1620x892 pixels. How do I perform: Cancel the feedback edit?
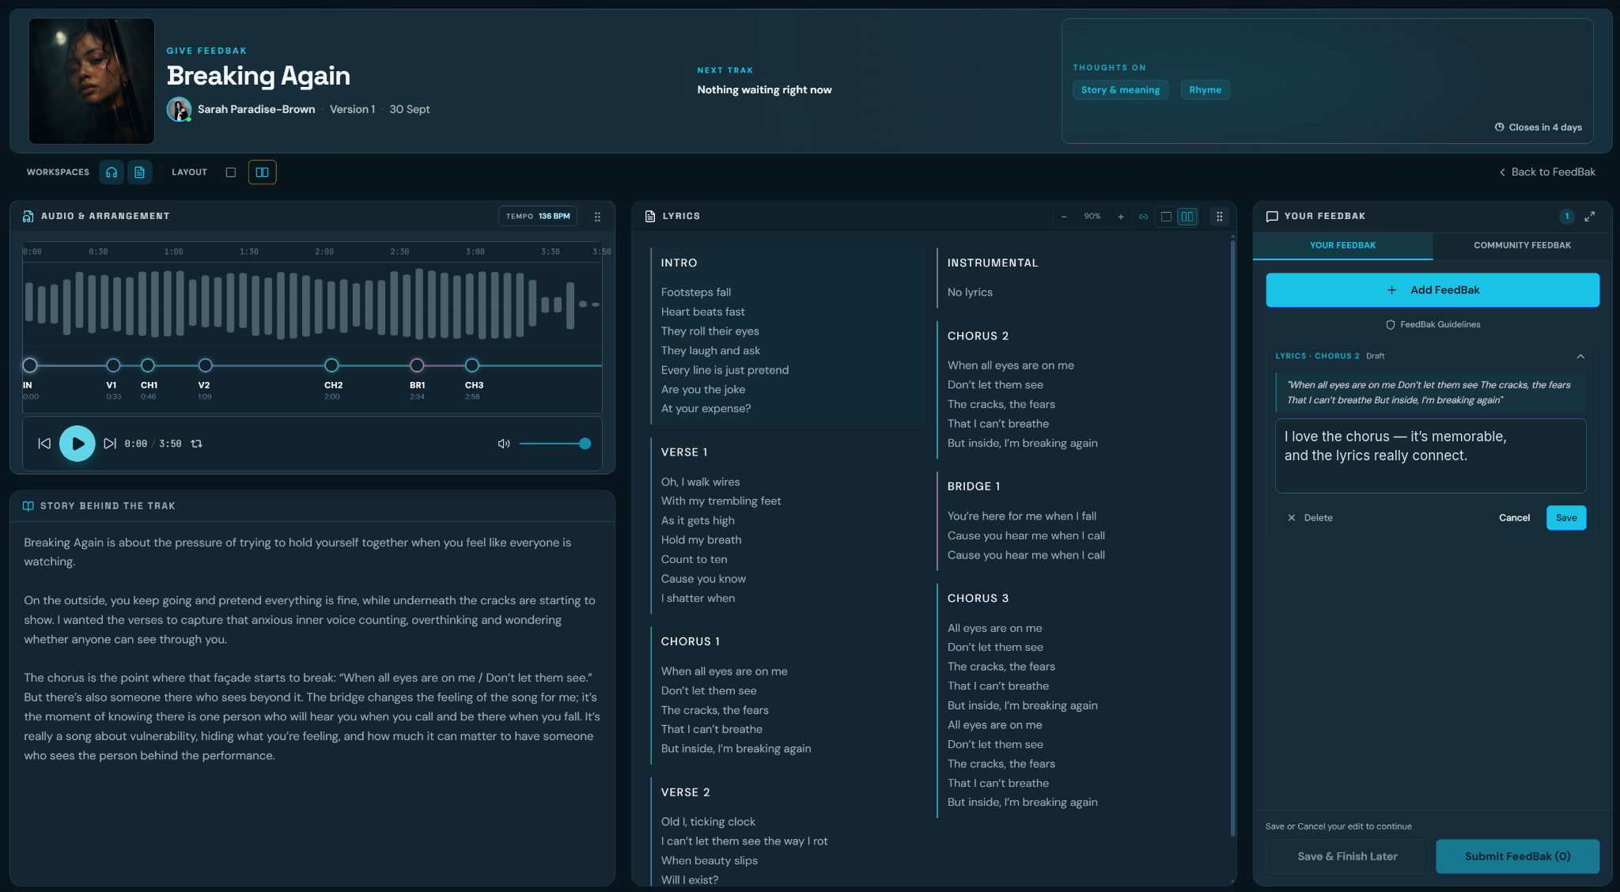click(x=1514, y=518)
